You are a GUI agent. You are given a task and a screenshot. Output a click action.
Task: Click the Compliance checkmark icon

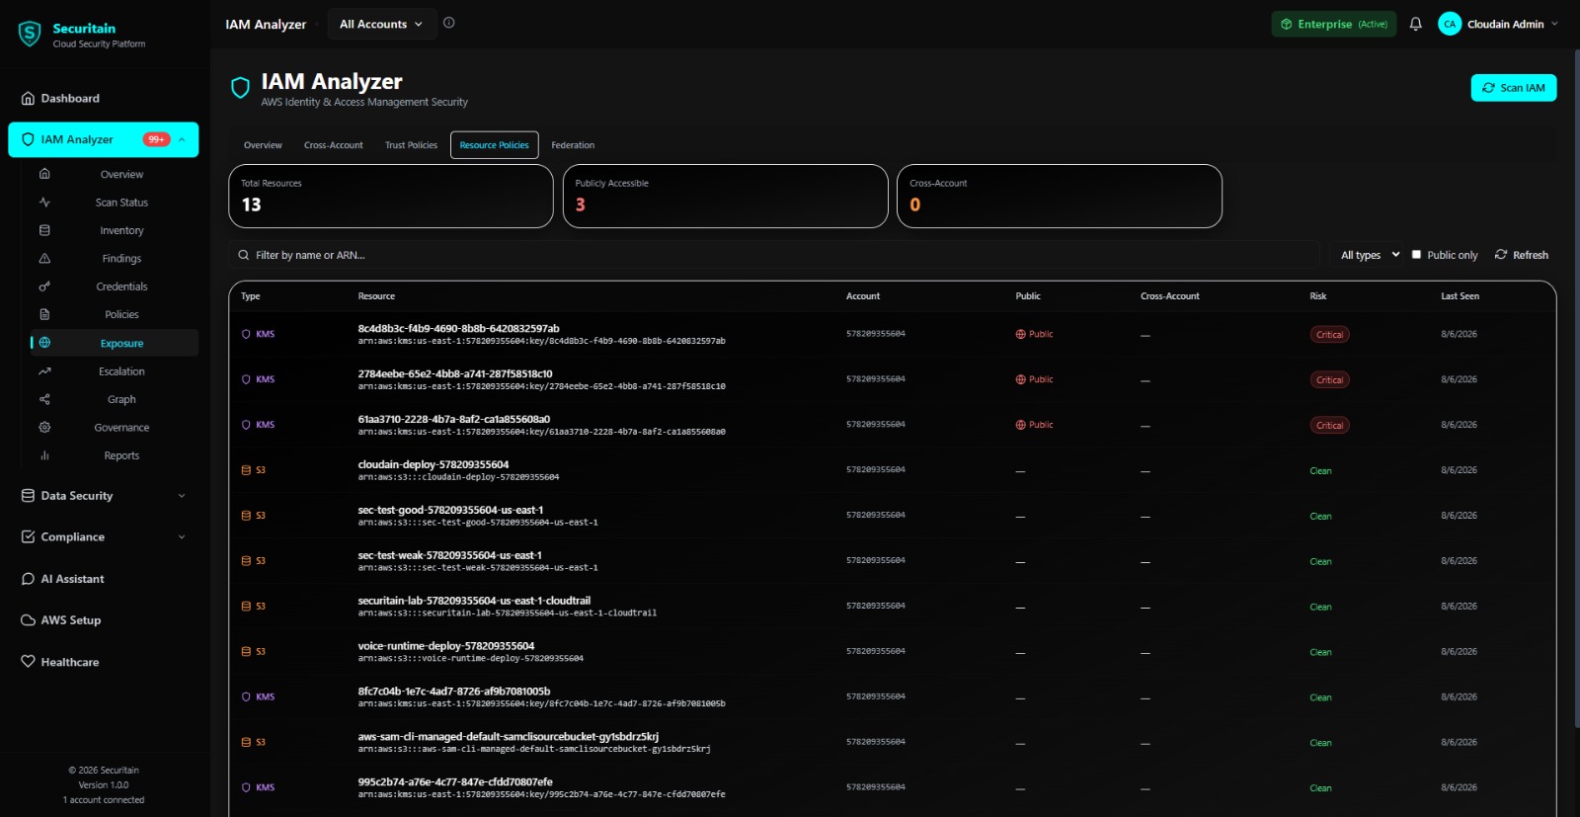(x=28, y=536)
